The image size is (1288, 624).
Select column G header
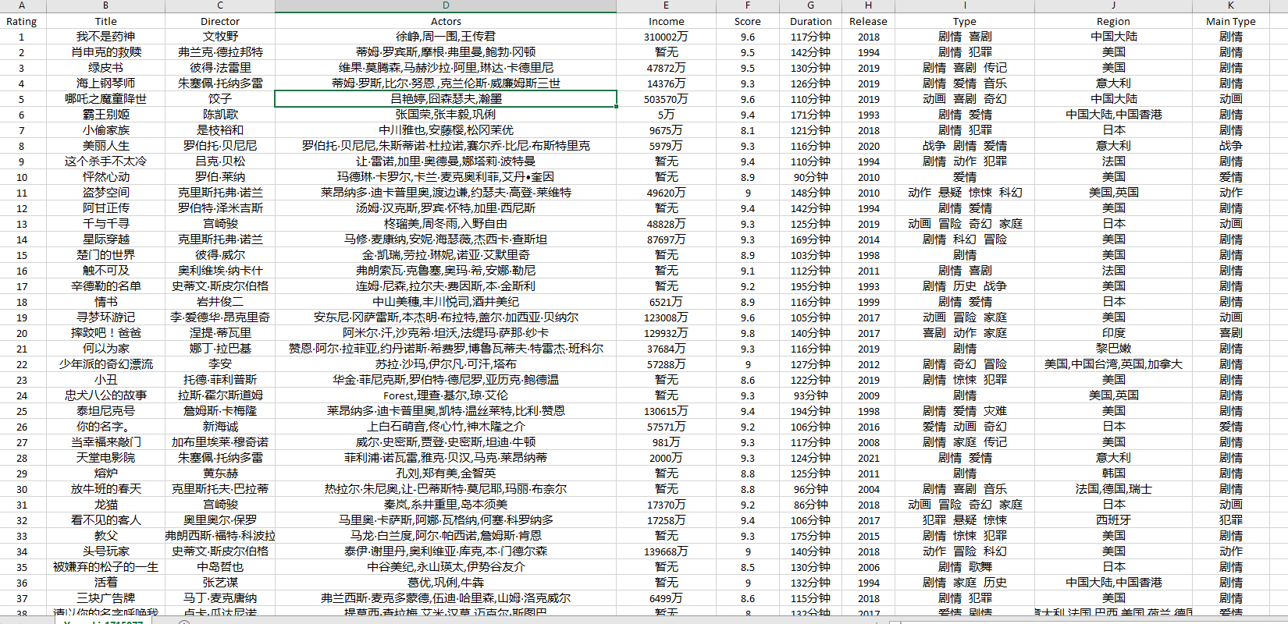810,5
